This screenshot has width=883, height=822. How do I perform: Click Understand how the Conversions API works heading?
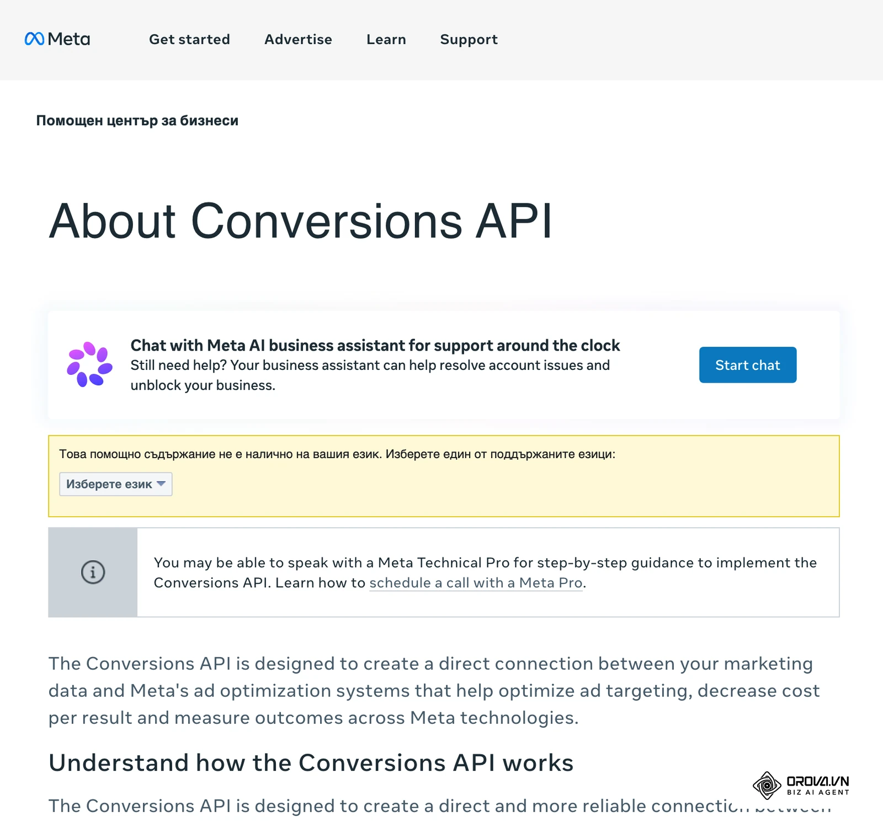pyautogui.click(x=311, y=763)
